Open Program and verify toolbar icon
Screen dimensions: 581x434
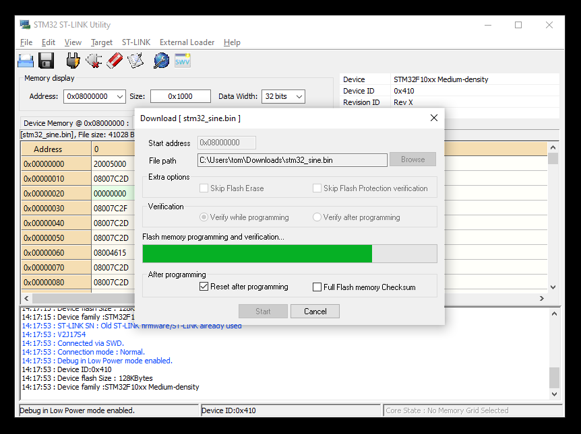(x=135, y=61)
